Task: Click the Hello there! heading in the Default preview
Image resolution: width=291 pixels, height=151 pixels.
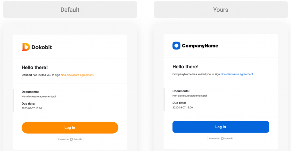Action: 35,68
